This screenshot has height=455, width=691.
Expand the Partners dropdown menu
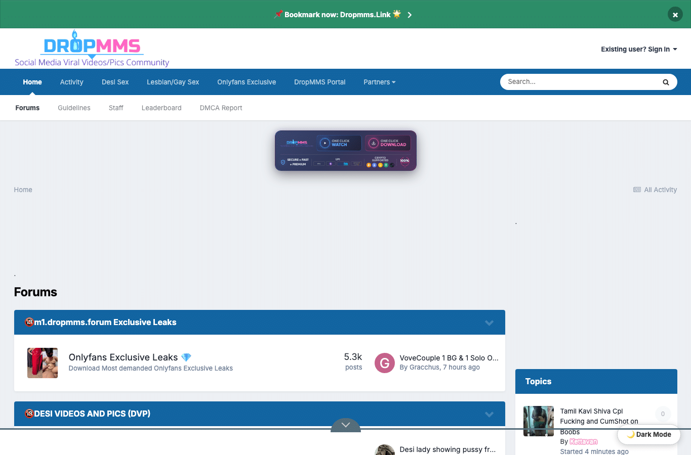pos(380,82)
